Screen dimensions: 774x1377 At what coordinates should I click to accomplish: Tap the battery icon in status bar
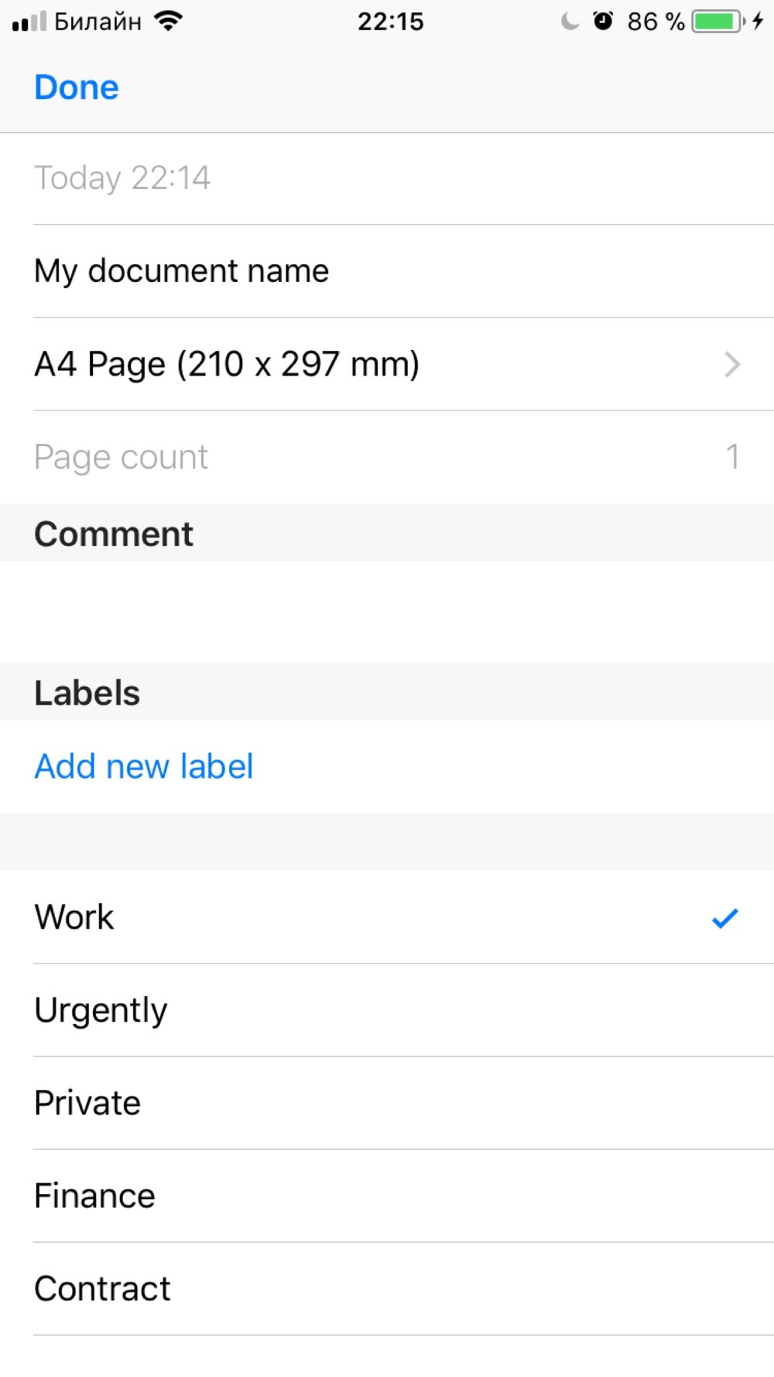point(717,21)
